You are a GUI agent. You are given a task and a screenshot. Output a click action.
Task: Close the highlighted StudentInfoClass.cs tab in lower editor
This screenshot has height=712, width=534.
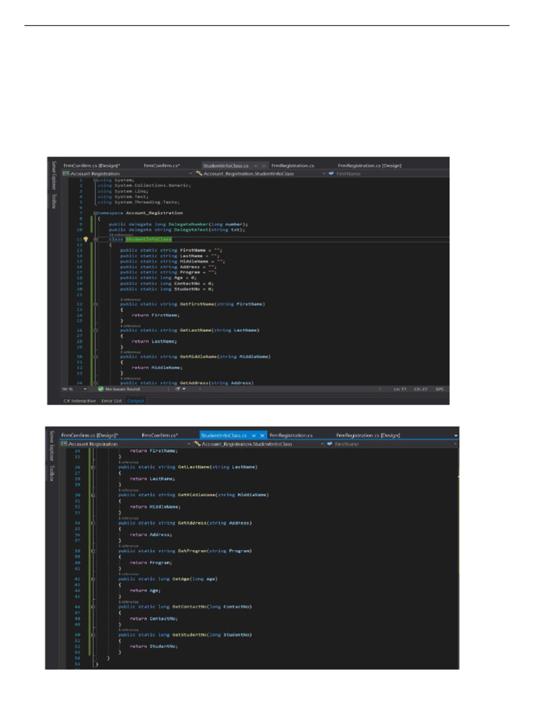click(262, 435)
